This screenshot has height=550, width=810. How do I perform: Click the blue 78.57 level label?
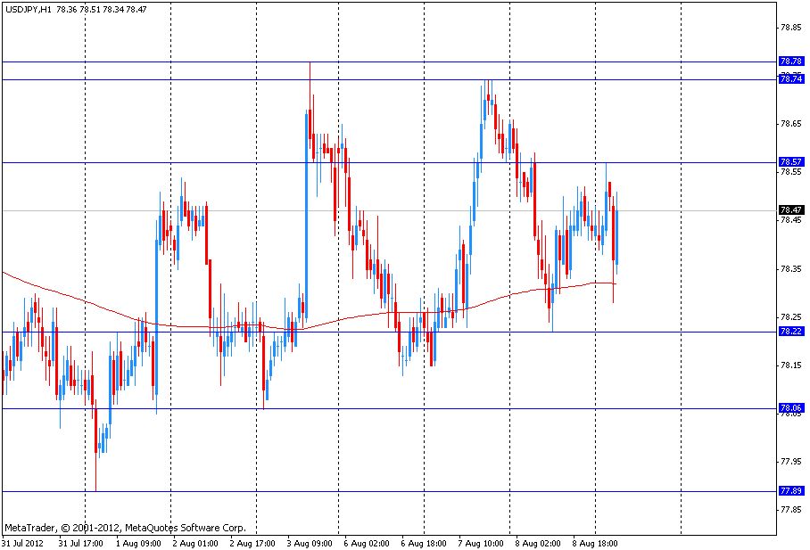[x=790, y=162]
